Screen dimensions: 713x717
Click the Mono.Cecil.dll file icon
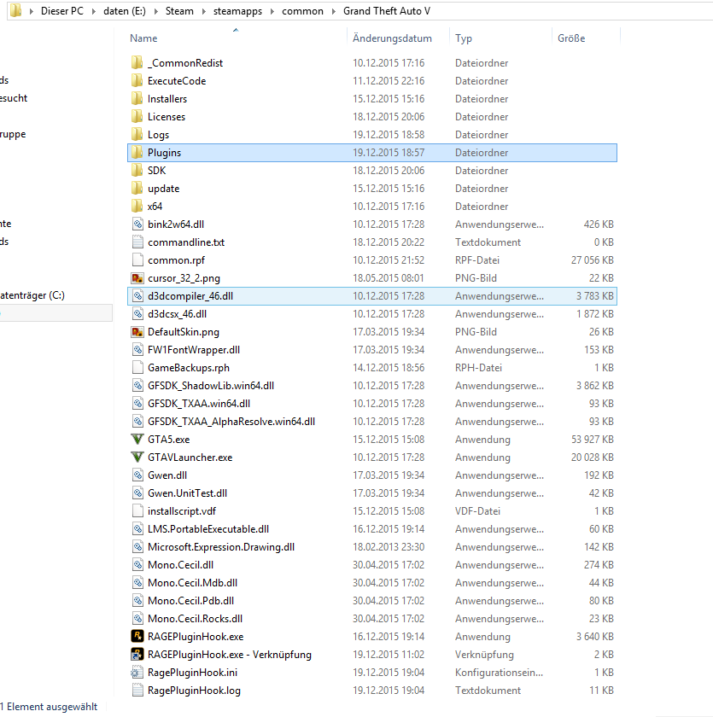[x=137, y=565]
